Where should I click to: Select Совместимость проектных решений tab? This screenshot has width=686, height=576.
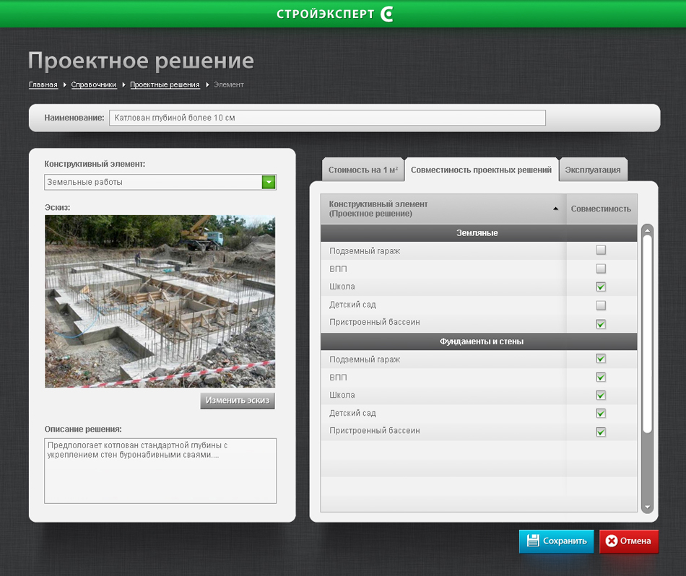pyautogui.click(x=481, y=170)
